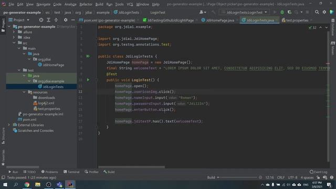Click the Project panel horizontal scrollbar

point(23,167)
